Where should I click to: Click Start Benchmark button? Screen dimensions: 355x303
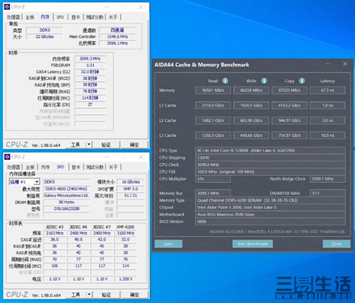(252, 244)
